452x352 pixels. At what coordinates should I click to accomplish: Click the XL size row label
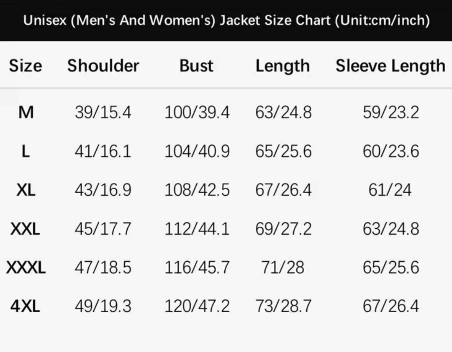tap(26, 190)
